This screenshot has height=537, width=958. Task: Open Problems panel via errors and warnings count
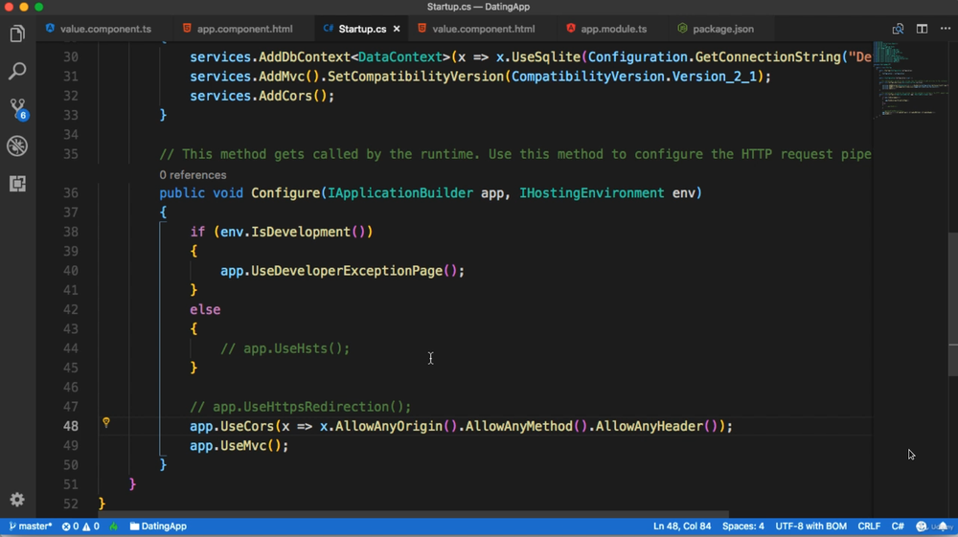(80, 526)
